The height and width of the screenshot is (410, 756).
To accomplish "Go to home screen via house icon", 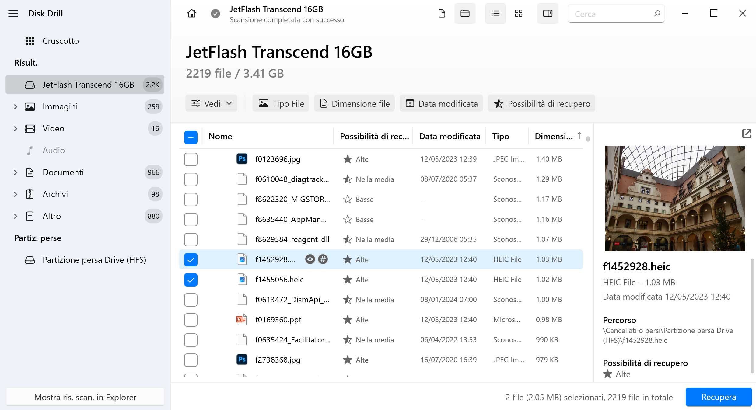I will tap(191, 13).
